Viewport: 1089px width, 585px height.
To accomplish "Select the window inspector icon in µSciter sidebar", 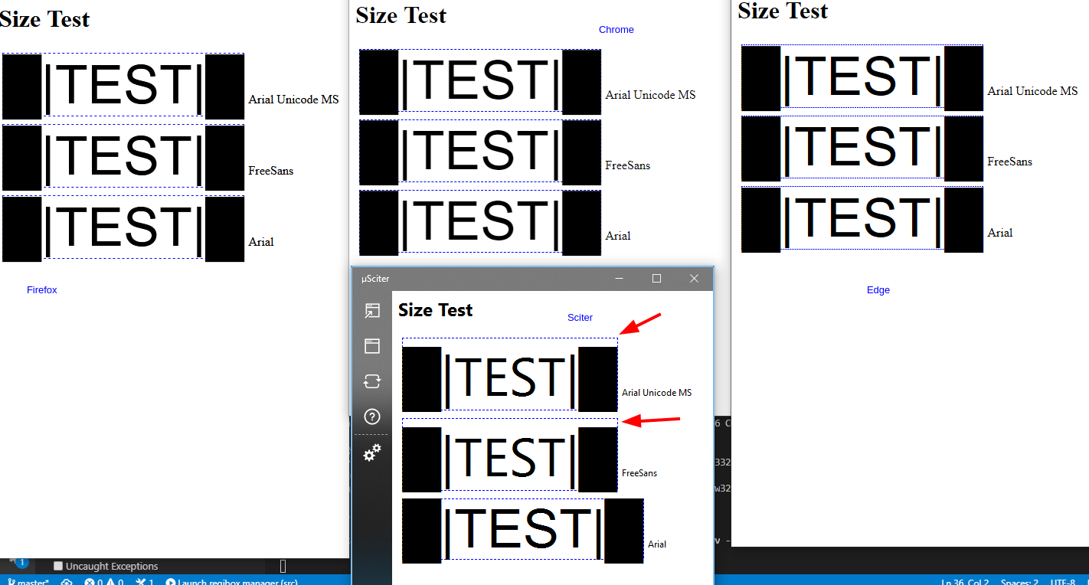I will pyautogui.click(x=372, y=346).
